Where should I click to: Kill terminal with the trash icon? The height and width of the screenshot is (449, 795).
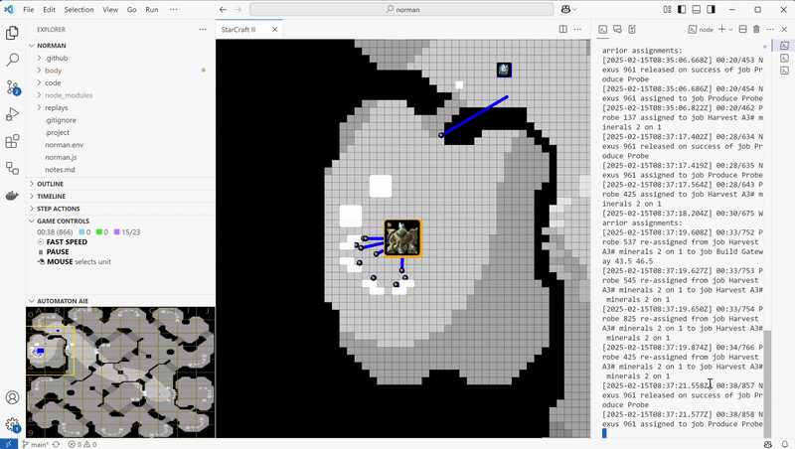click(756, 30)
